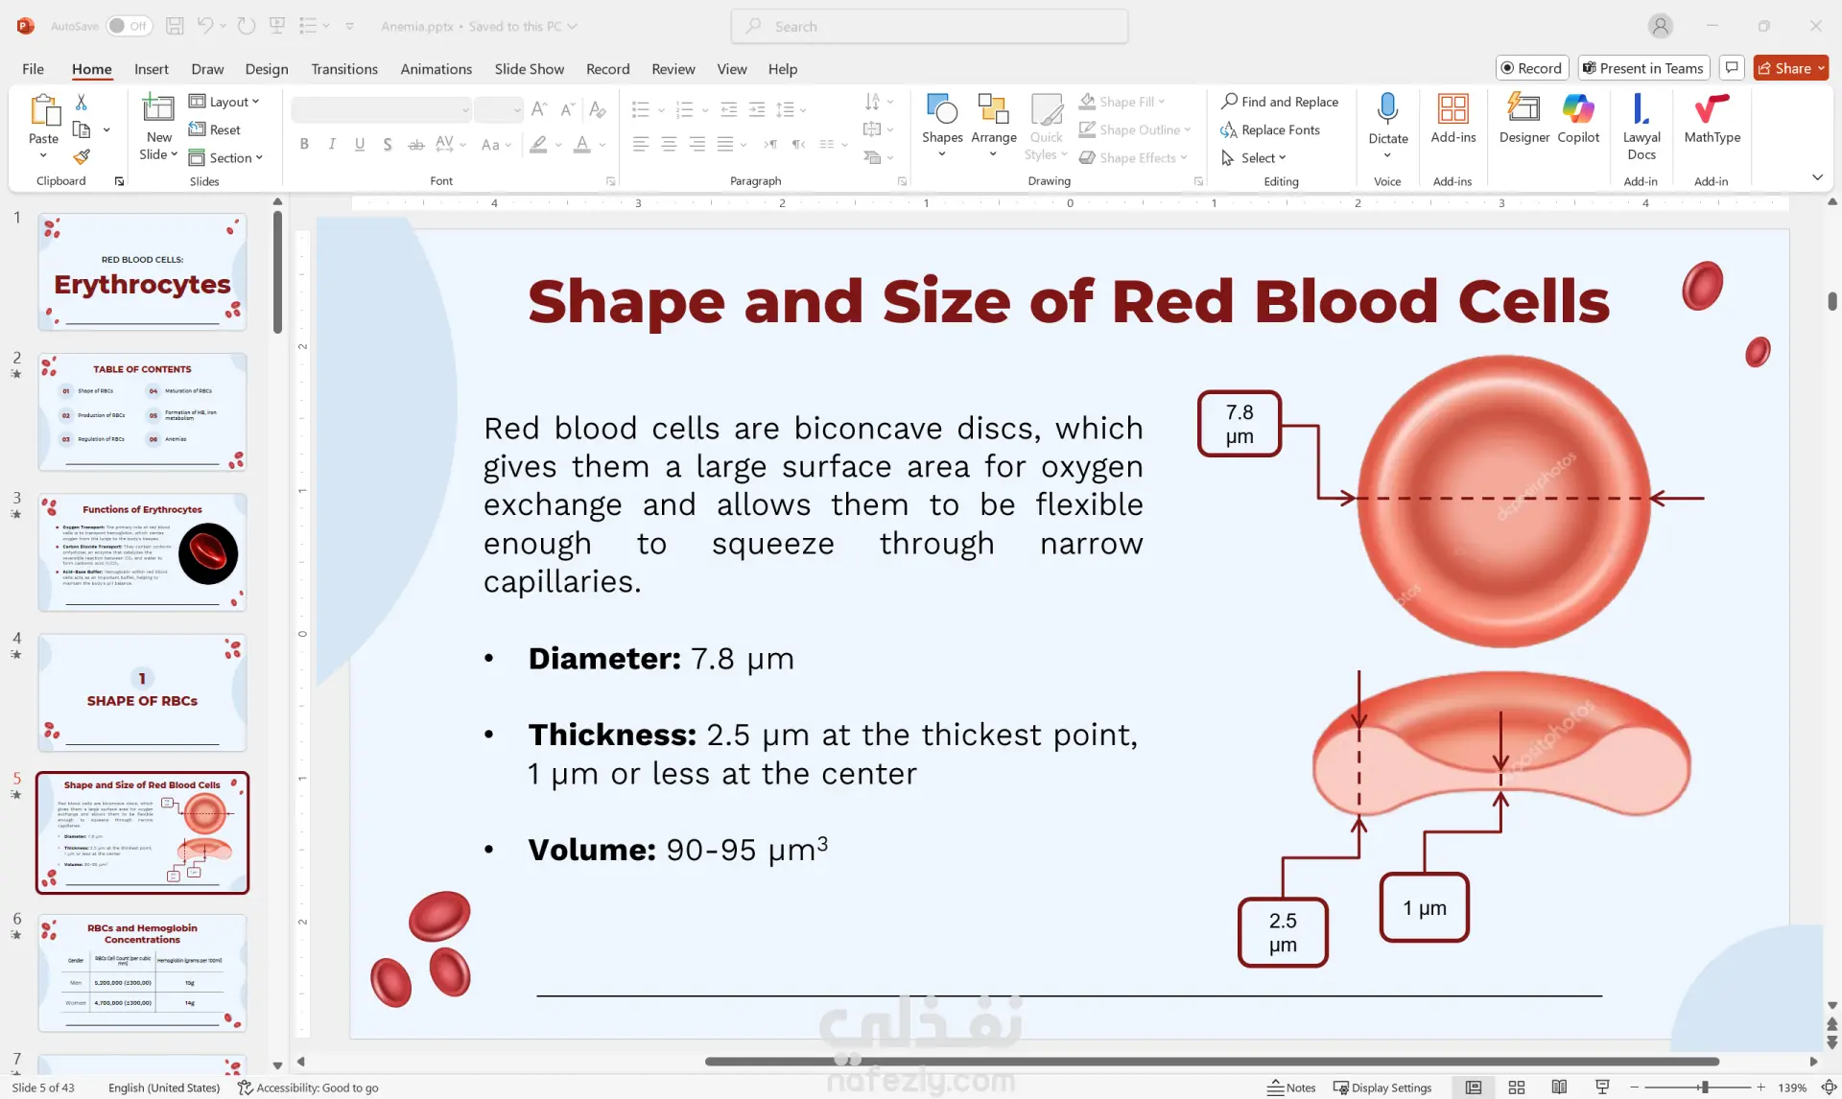Open the Transitions ribbon tab
The image size is (1842, 1099).
click(343, 69)
